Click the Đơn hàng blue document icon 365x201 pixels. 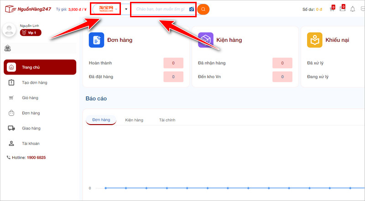coord(96,40)
